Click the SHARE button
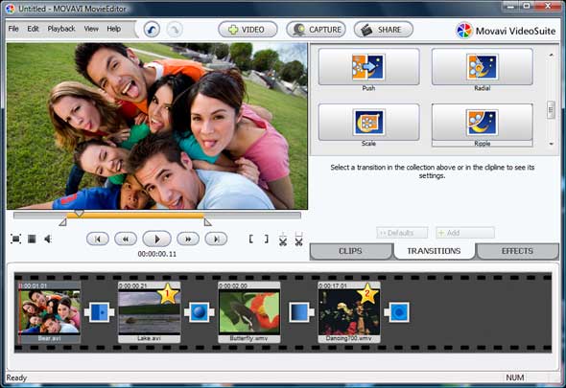The image size is (566, 388). (x=384, y=29)
